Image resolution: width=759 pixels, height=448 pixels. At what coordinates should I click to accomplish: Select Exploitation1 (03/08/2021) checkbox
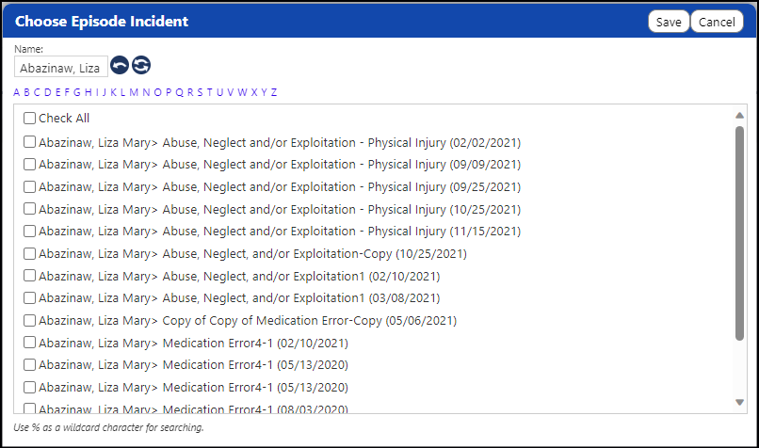click(29, 298)
